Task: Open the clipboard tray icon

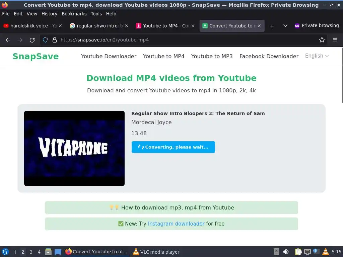Action: (298, 252)
